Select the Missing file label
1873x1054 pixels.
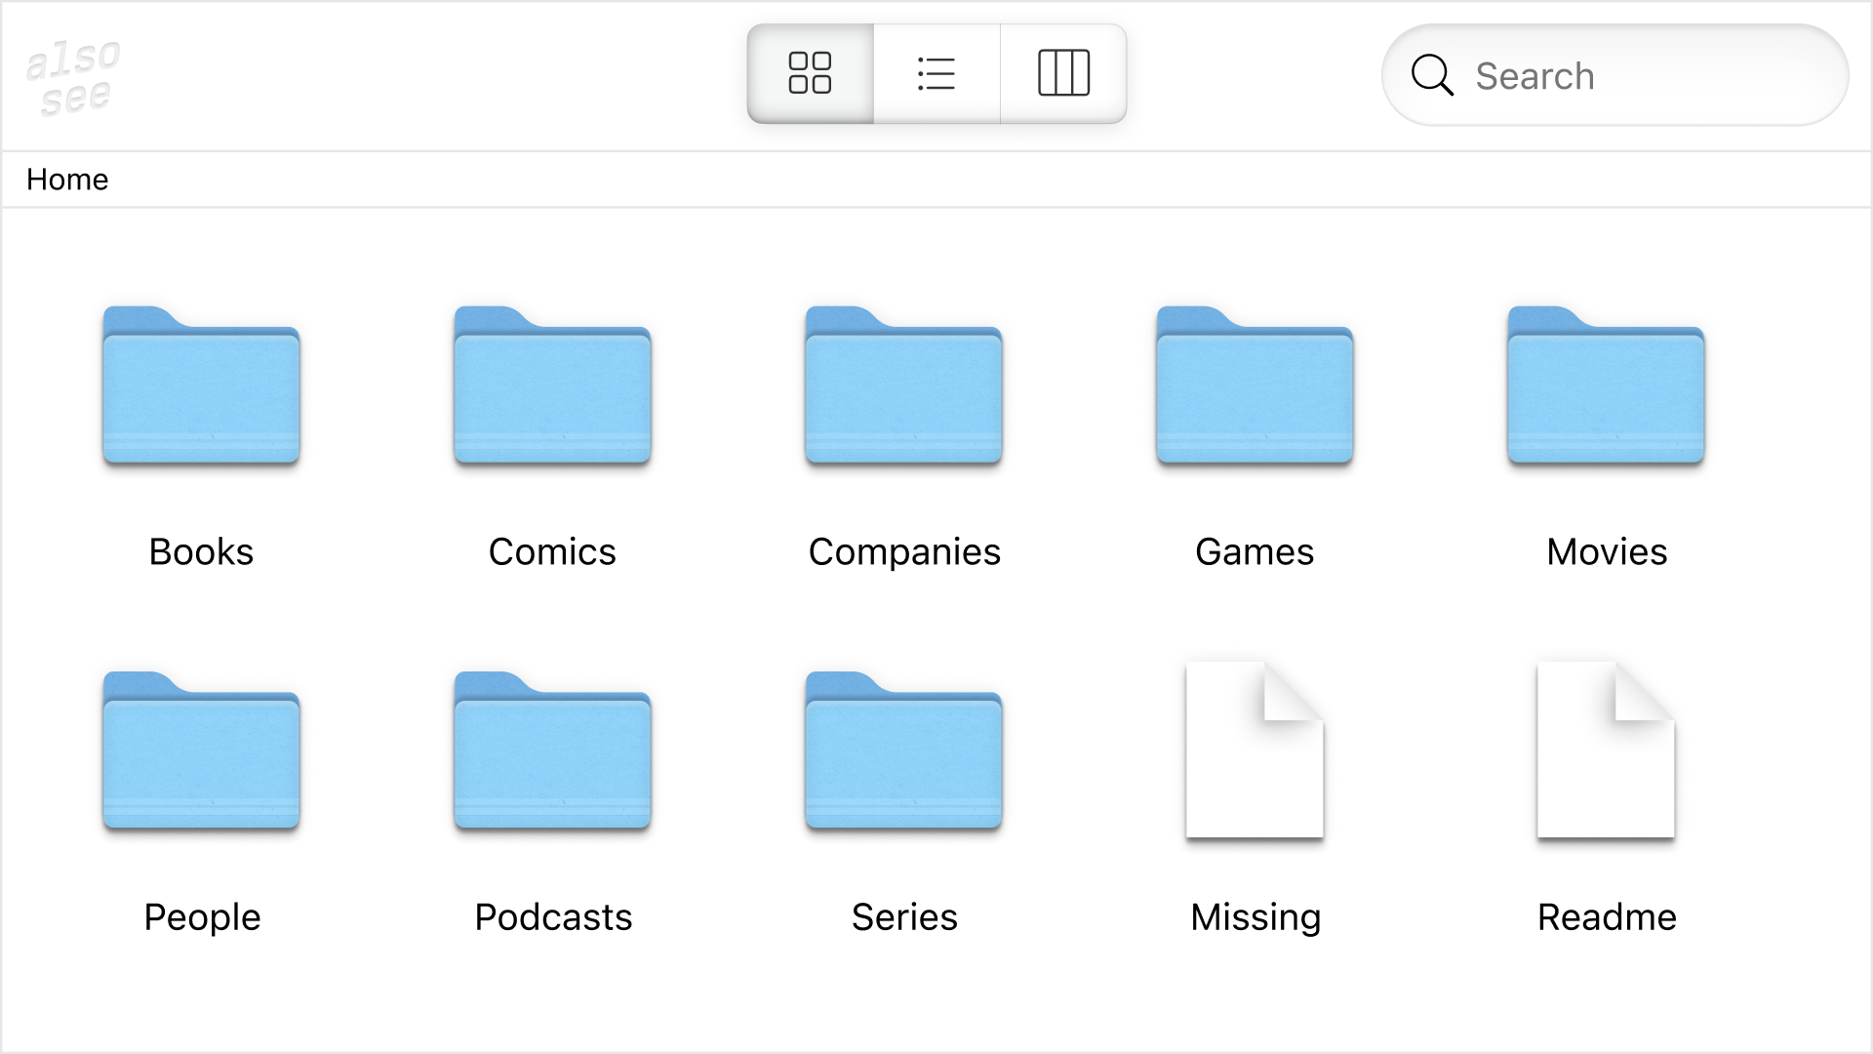[1255, 916]
